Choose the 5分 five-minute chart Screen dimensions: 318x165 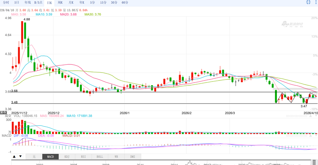(x=93, y=2)
